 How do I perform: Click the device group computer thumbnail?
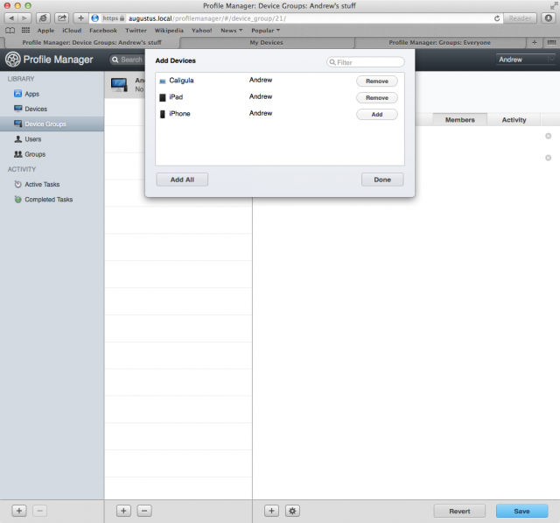tap(119, 85)
